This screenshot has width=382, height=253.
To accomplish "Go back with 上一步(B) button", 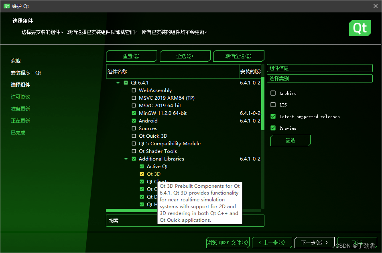I will click(272, 243).
